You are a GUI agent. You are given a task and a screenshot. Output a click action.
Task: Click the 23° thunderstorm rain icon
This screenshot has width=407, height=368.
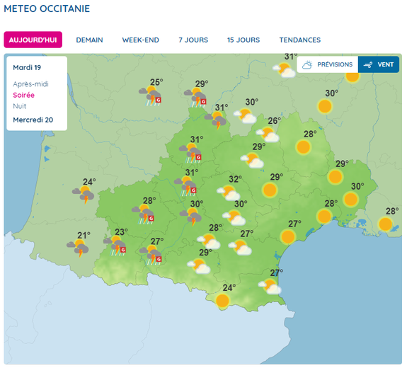(x=115, y=246)
